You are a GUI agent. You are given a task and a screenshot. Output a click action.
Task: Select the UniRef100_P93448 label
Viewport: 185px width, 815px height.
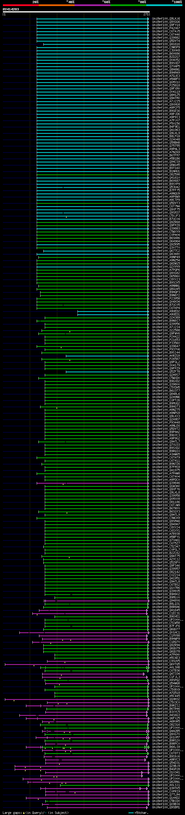coord(166,422)
